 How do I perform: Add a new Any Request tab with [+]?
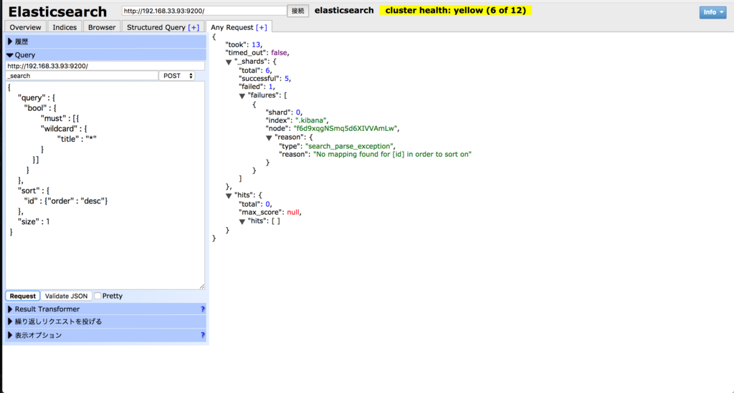[x=261, y=27]
